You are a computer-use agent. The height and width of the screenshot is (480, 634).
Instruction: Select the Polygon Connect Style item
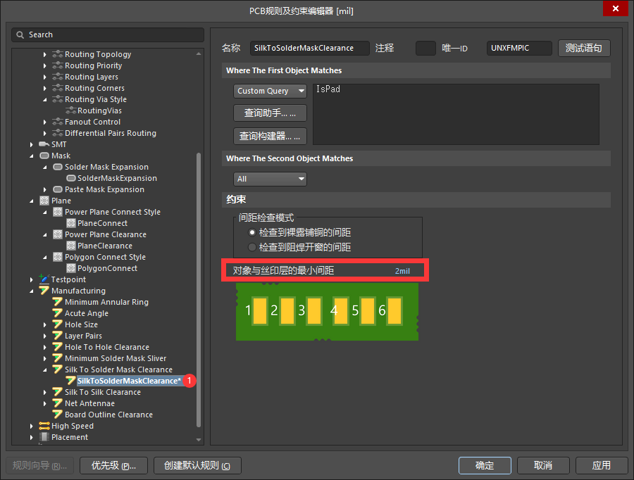105,257
